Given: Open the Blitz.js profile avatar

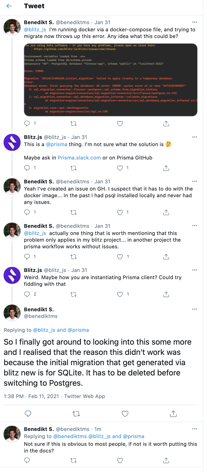Looking at the screenshot, I should click(x=12, y=142).
